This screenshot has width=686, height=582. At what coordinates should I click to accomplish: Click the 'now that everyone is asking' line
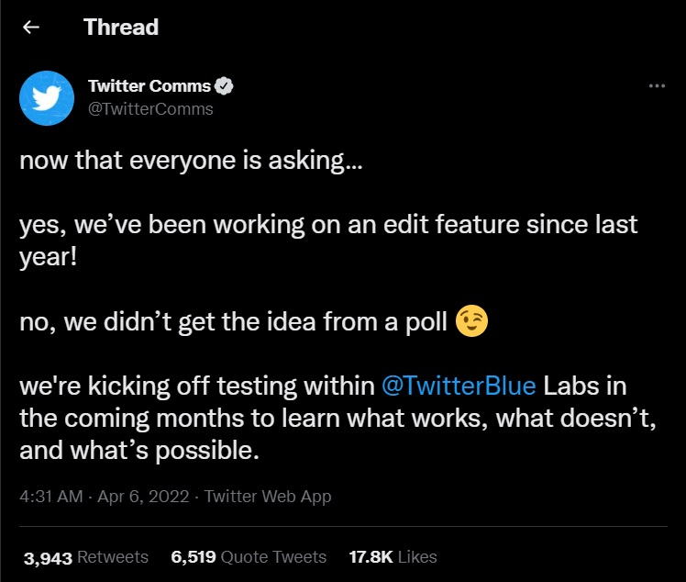[191, 161]
